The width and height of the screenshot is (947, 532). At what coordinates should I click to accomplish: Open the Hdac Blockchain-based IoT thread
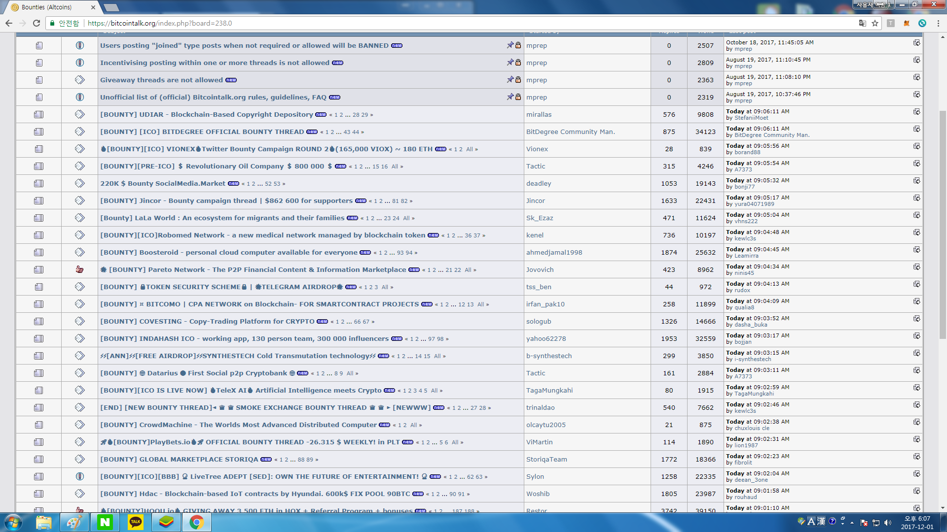coord(255,494)
